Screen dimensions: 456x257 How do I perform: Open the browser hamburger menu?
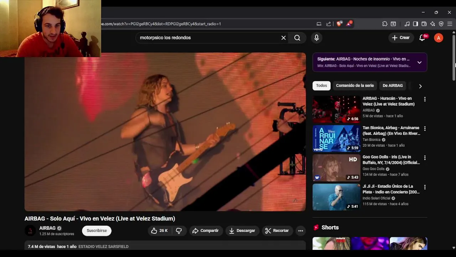[x=450, y=24]
